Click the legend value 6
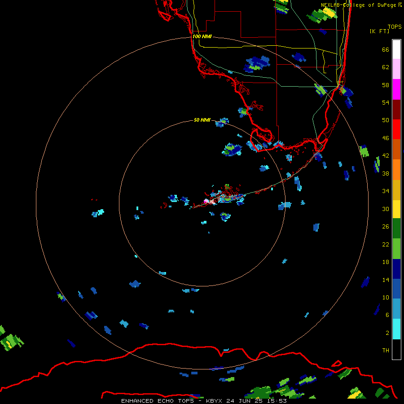The image size is (404, 404). click(x=387, y=315)
